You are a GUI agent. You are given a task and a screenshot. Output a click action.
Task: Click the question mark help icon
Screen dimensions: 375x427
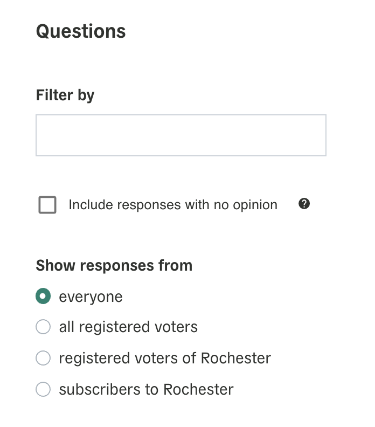304,204
